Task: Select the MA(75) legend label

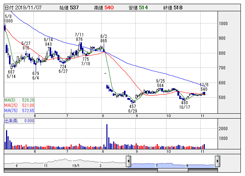Action: click(19, 111)
